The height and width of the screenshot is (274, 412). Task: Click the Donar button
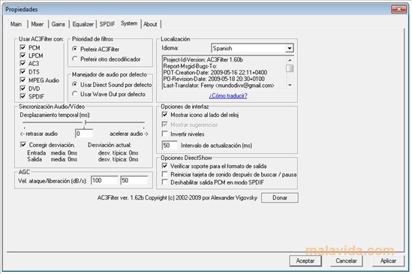280,197
